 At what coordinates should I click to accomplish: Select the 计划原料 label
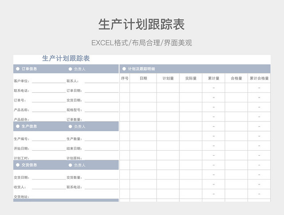[74, 158]
